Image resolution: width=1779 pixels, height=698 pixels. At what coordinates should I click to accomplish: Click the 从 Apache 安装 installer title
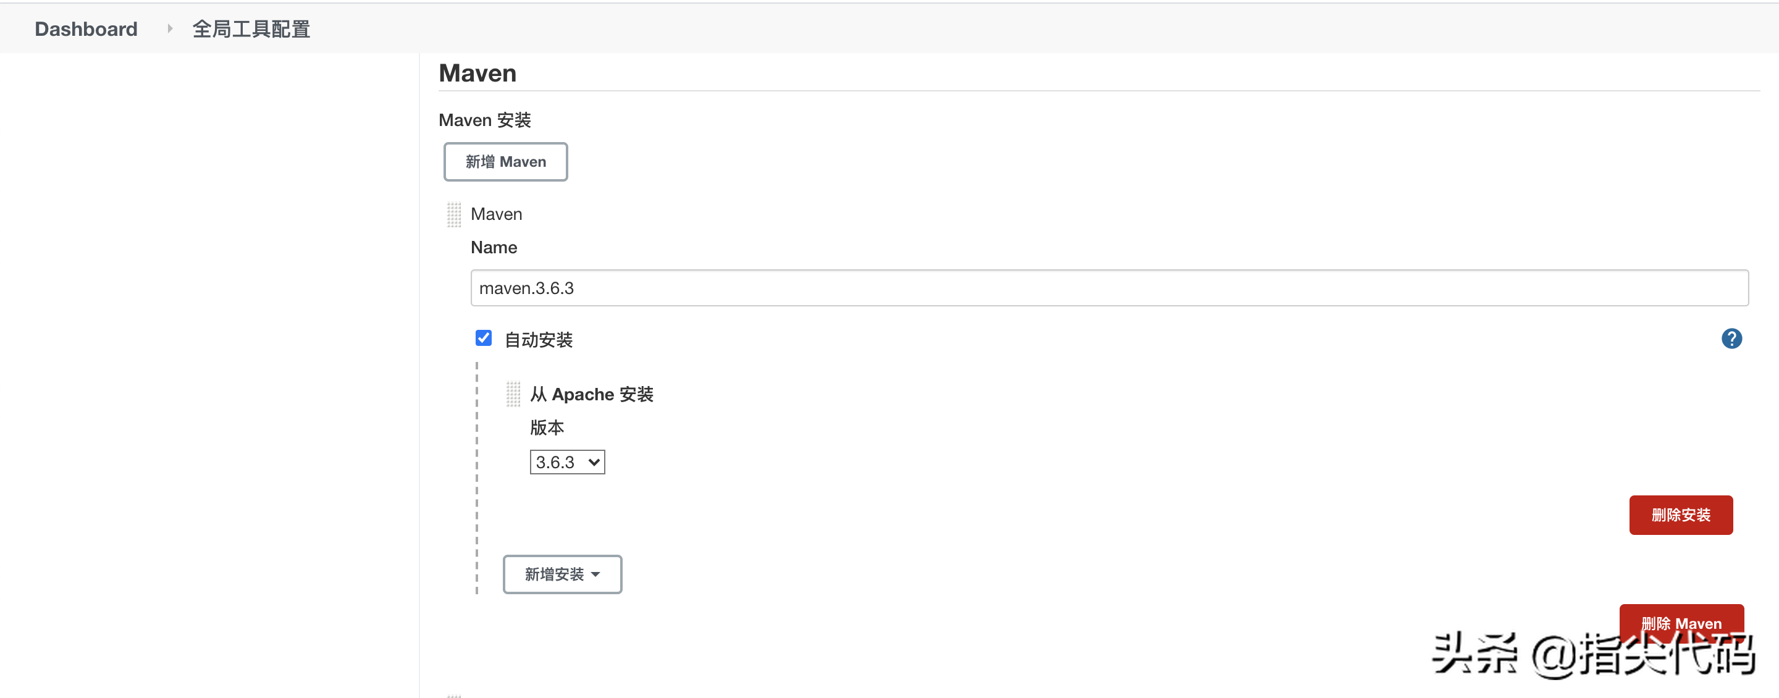[591, 394]
